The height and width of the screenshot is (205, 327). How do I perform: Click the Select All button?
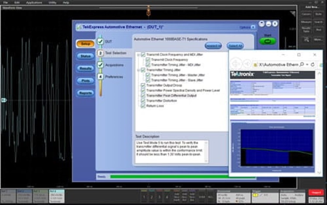coord(235,46)
